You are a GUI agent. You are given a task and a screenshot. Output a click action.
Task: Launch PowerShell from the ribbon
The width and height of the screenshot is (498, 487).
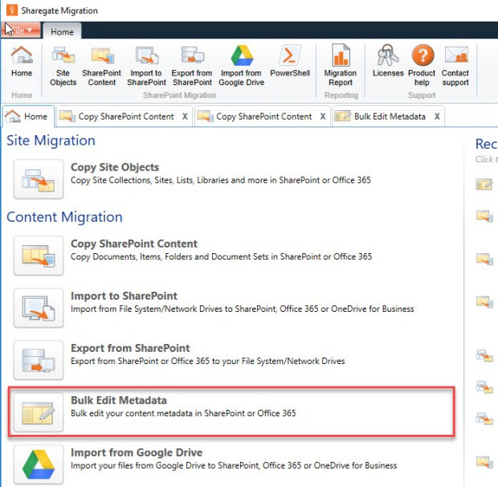(290, 62)
